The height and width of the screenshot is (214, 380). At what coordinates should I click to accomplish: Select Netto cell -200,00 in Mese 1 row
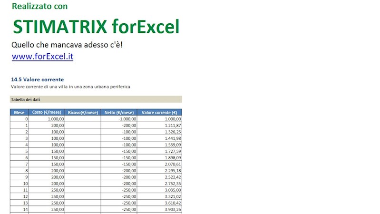pos(119,126)
